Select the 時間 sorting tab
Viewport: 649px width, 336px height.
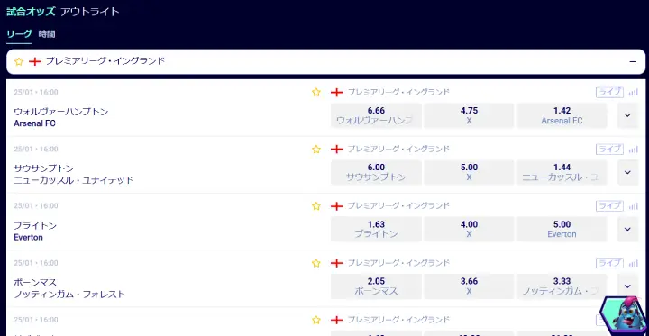[47, 34]
